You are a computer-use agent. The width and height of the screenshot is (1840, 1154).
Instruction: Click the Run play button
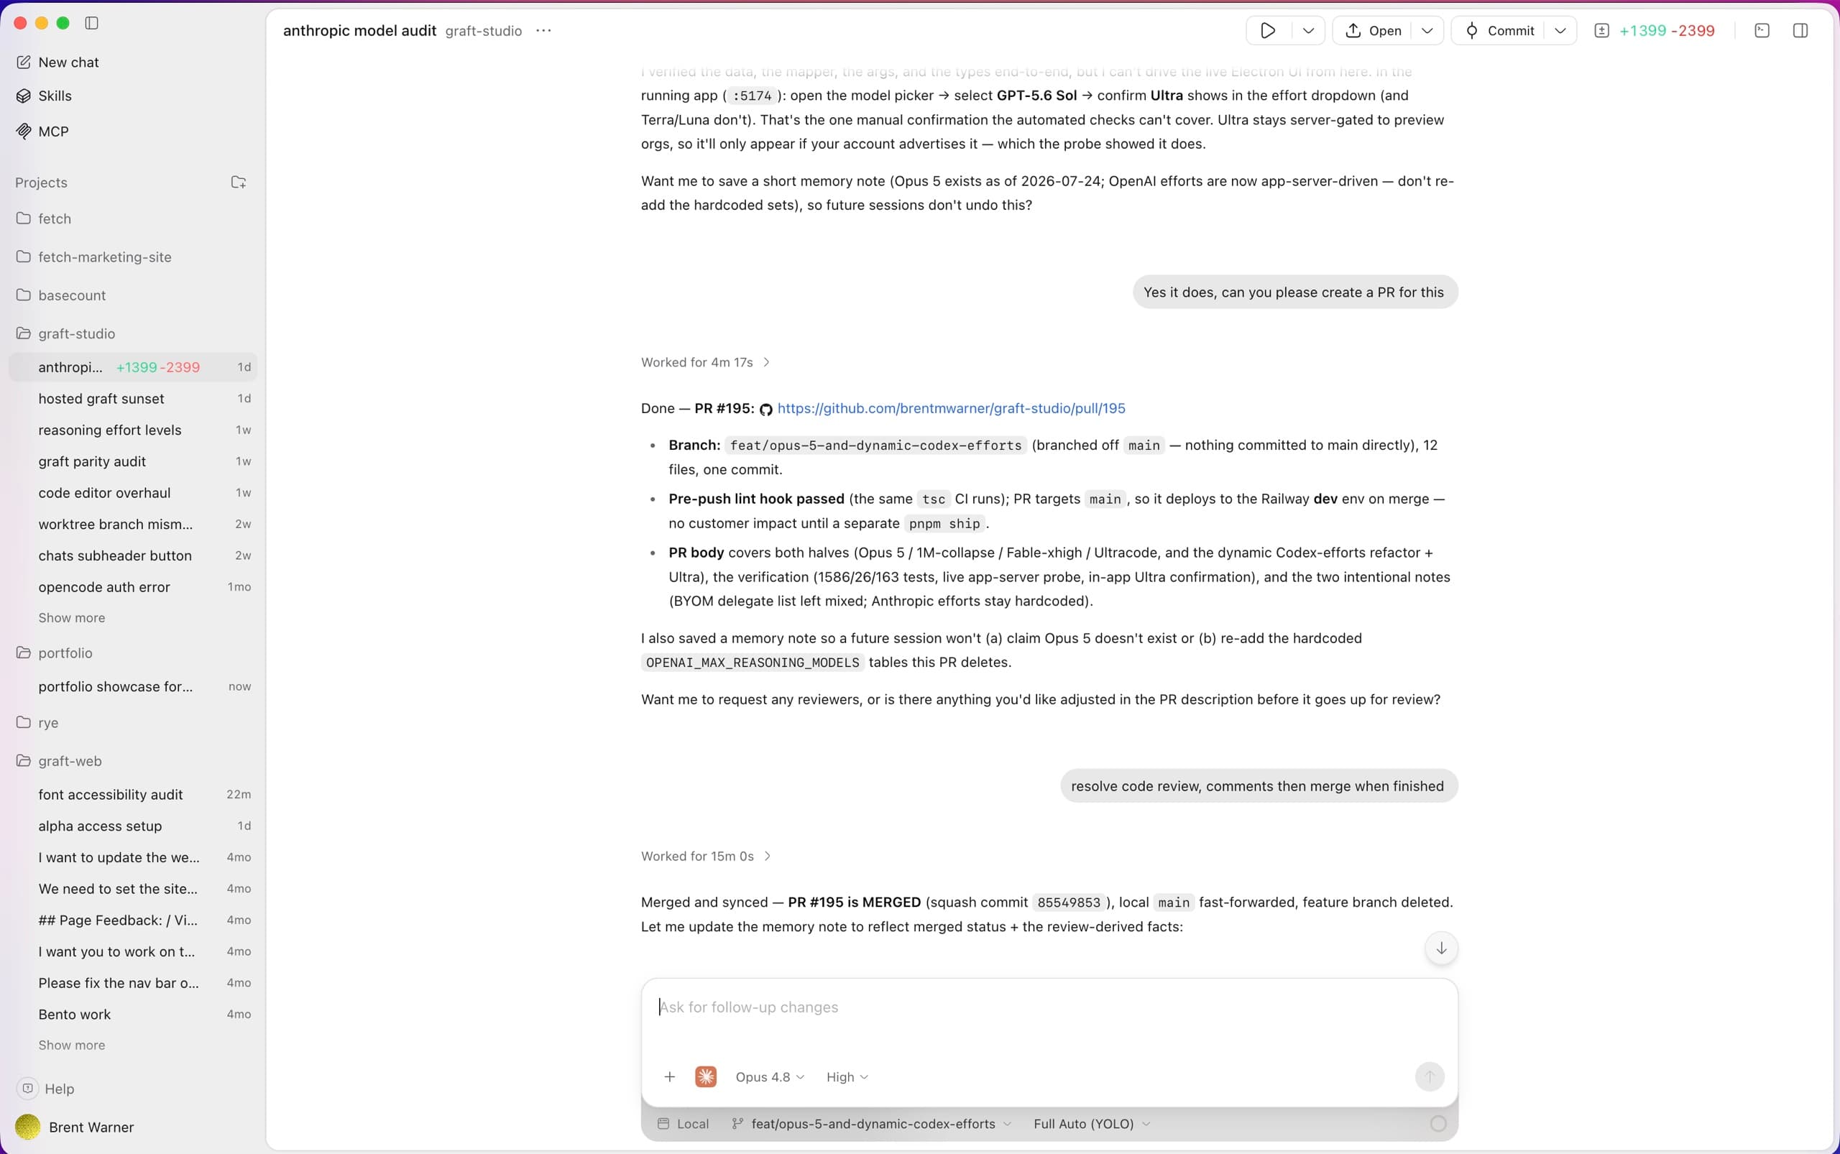tap(1268, 30)
